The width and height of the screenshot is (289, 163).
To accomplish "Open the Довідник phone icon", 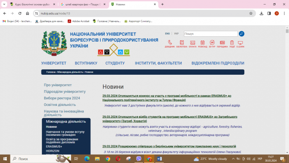I will coord(170,44).
